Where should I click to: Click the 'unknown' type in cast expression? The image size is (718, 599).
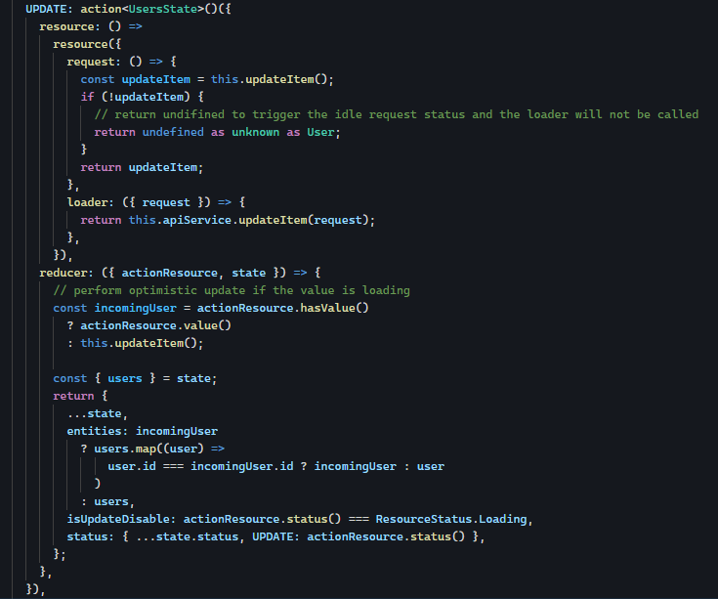(x=256, y=132)
